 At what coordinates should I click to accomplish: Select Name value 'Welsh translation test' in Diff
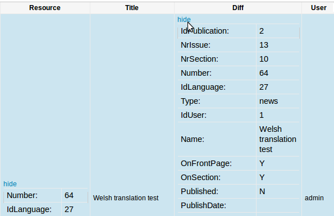(277, 139)
